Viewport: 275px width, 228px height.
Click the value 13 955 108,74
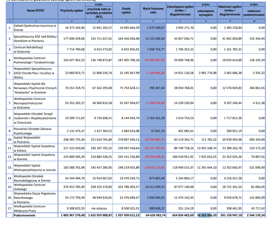(x=207, y=148)
